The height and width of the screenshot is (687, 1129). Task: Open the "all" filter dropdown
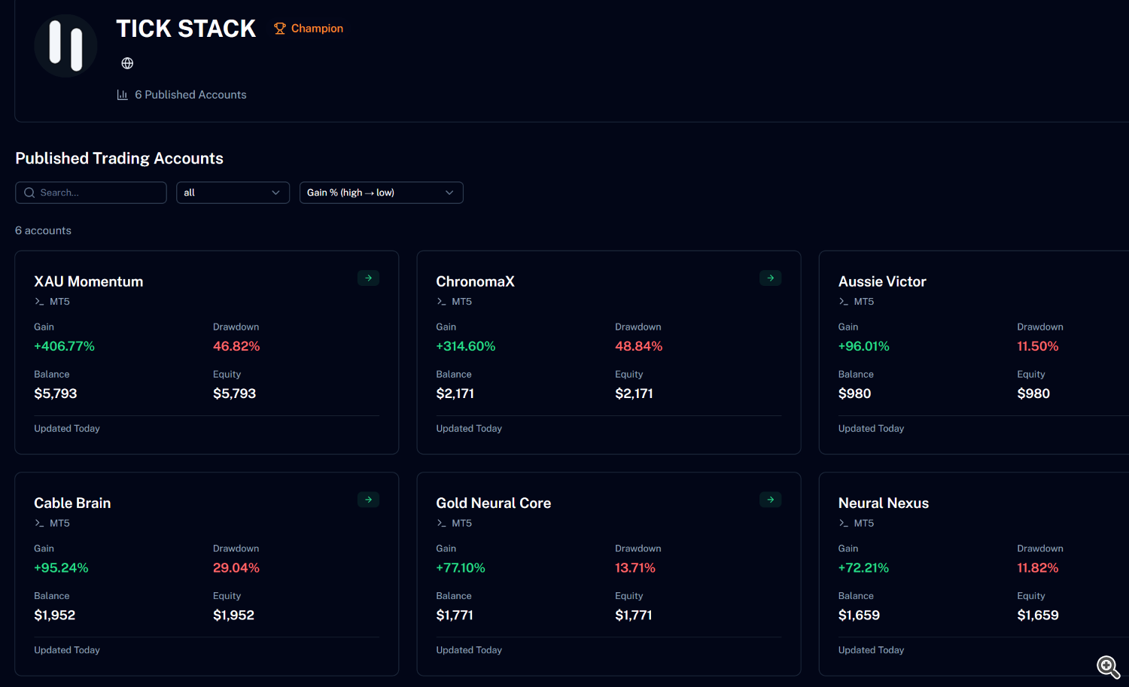[233, 193]
